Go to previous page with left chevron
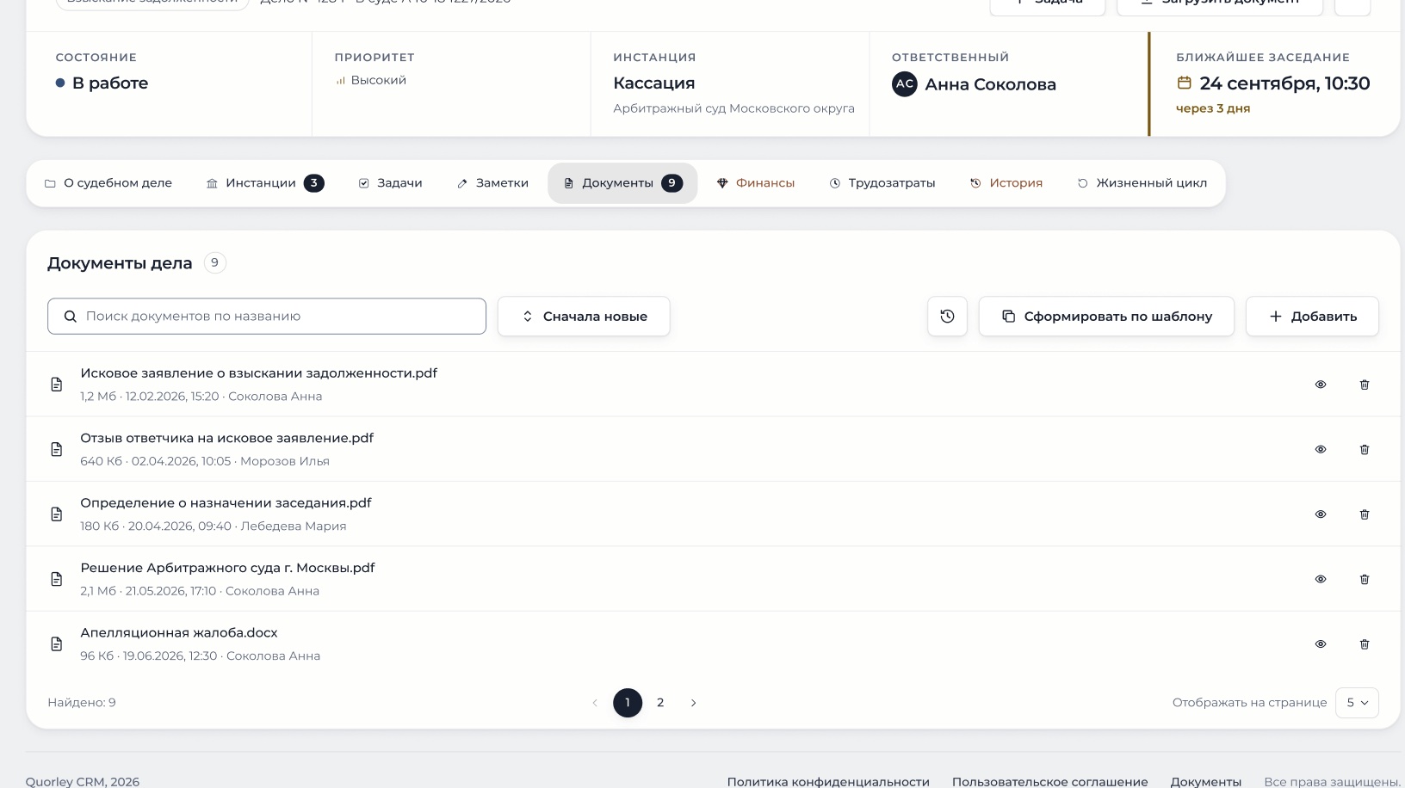The height and width of the screenshot is (788, 1405). coord(595,703)
